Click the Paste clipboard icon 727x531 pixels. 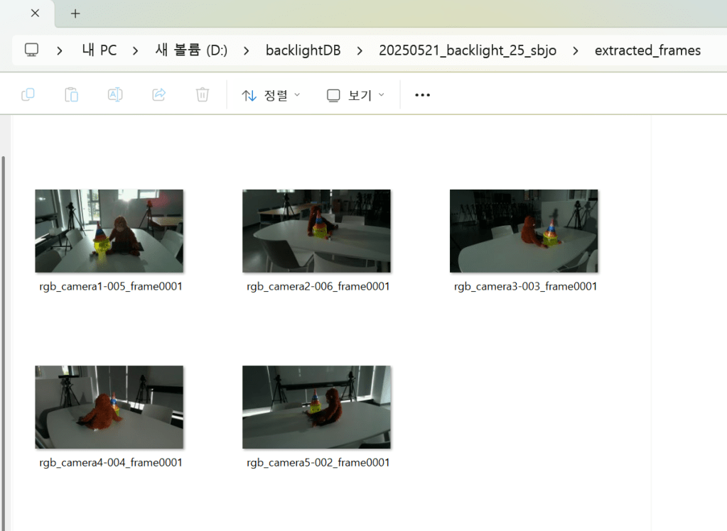[x=71, y=94]
